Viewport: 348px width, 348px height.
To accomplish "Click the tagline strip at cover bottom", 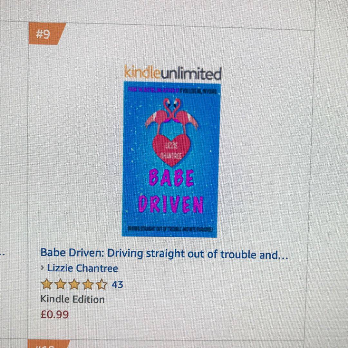I will 170,228.
